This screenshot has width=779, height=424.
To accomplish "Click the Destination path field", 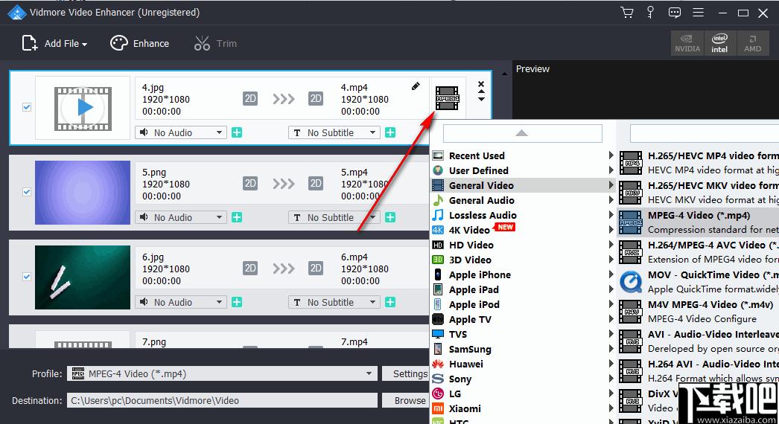I will click(x=222, y=401).
